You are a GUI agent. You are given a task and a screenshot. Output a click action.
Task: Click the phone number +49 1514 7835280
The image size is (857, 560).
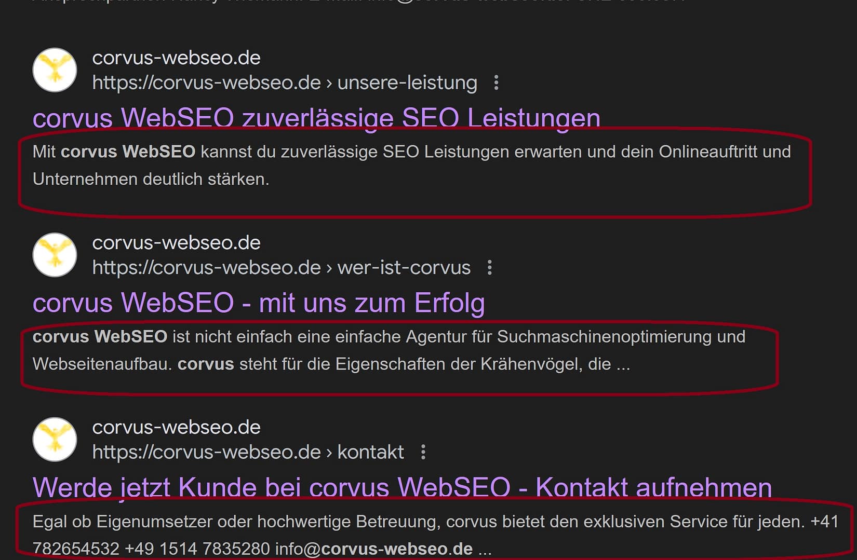tap(197, 549)
